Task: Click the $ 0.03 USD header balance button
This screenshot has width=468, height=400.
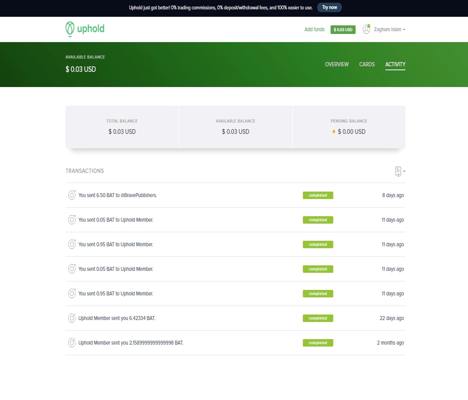Action: [343, 30]
